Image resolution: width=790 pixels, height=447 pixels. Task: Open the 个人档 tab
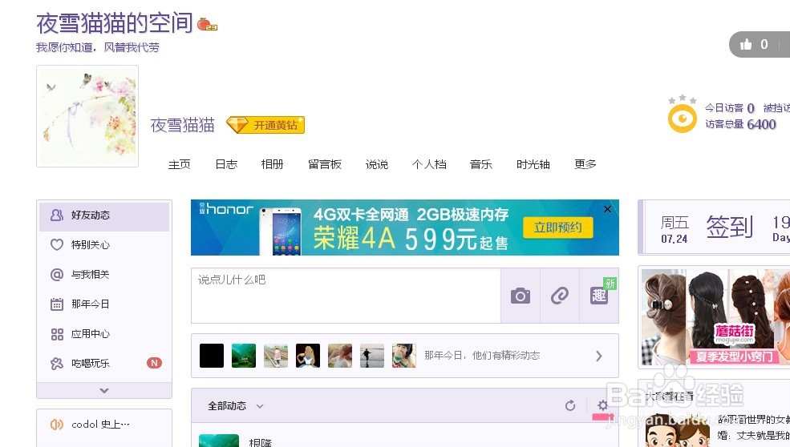pyautogui.click(x=429, y=164)
